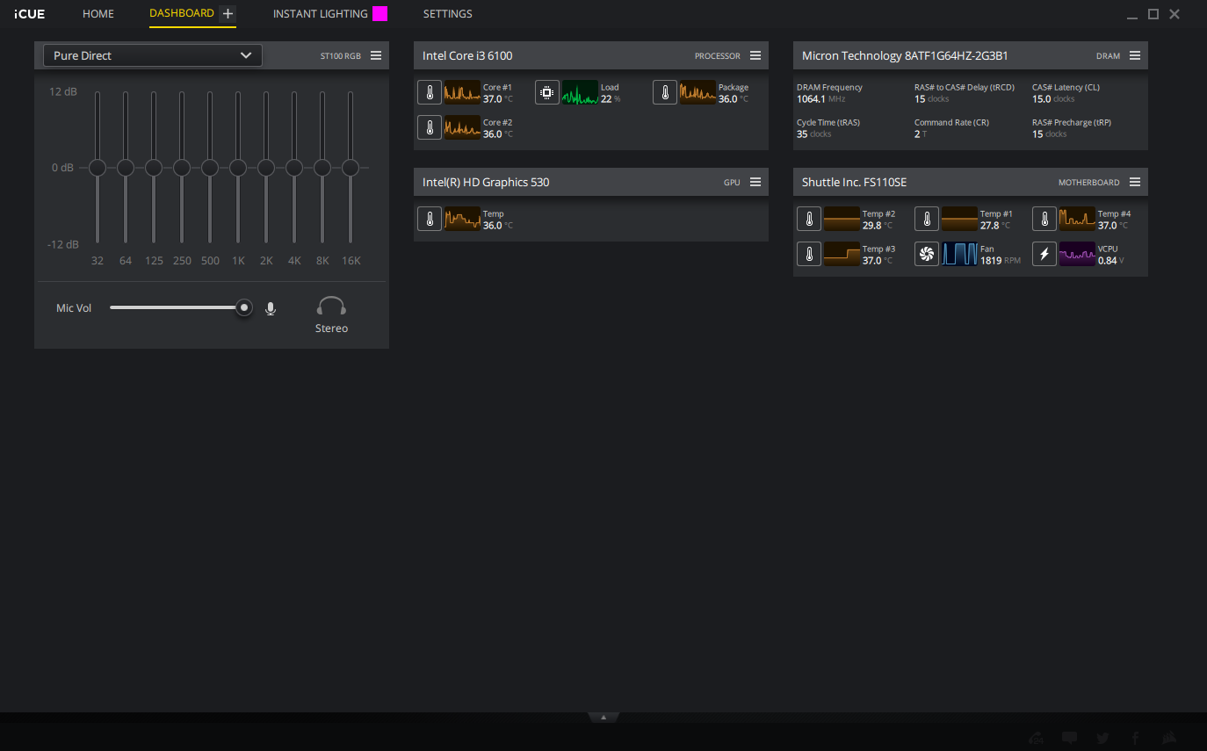1207x751 pixels.
Task: Click the 125 Hz equalizer slider knob
Action: point(154,167)
